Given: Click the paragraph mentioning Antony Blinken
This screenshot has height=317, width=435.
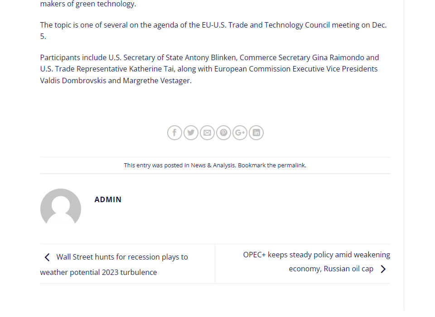Looking at the screenshot, I should click(209, 69).
